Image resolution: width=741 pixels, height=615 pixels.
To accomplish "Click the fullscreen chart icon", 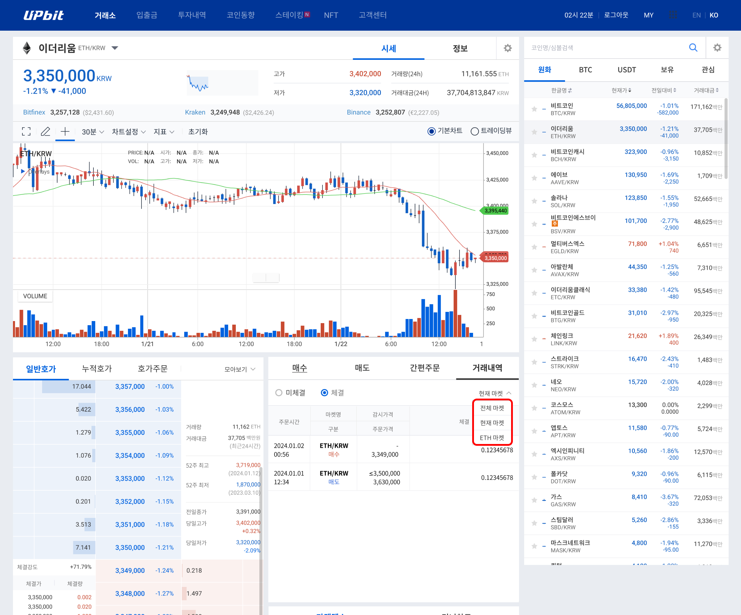I will coord(26,132).
